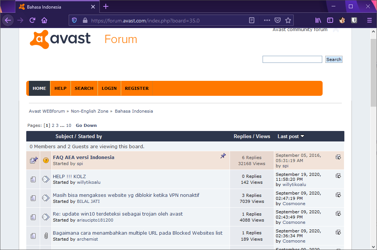Bookmark this page with star icon
This screenshot has width=377, height=250.
tap(288, 20)
